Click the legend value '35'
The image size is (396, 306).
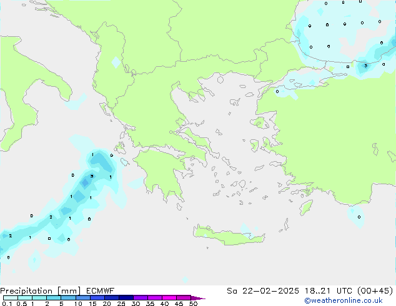[x=150, y=304]
